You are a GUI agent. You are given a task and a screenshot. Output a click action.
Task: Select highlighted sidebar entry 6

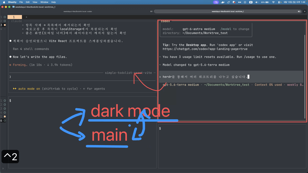pyautogui.click(x=3, y=120)
